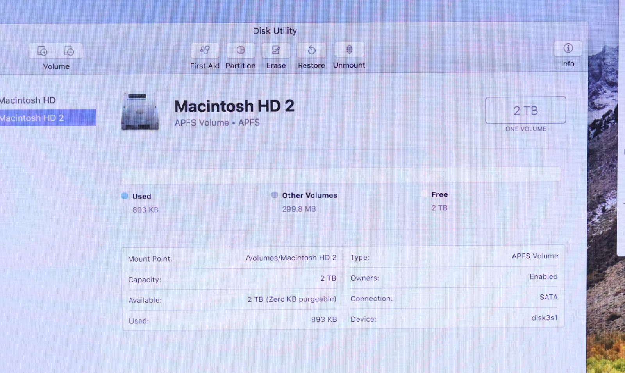The width and height of the screenshot is (625, 373).
Task: Open the Info panel
Action: click(x=568, y=48)
